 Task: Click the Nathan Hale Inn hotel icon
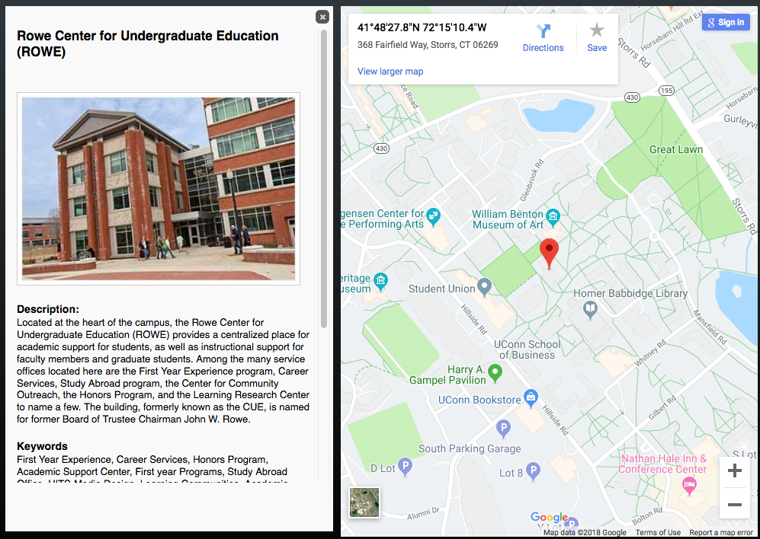click(689, 485)
